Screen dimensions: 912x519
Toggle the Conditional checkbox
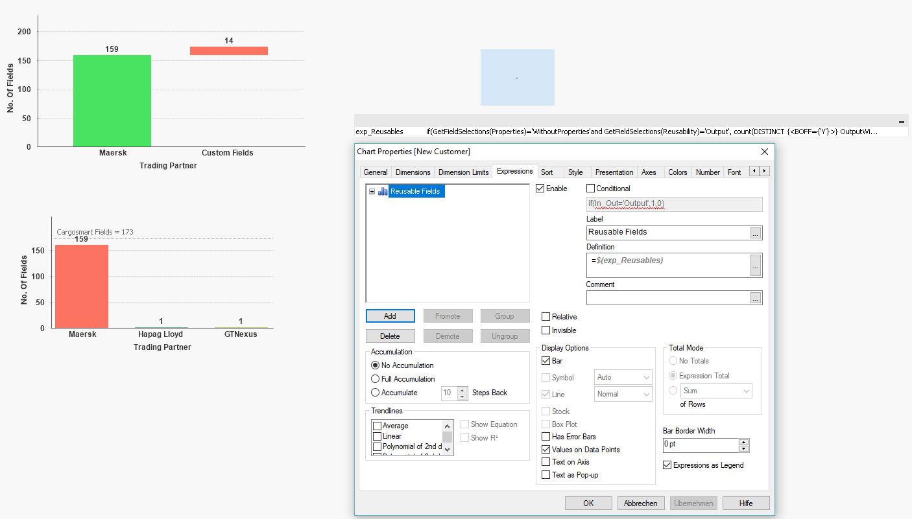(x=590, y=189)
